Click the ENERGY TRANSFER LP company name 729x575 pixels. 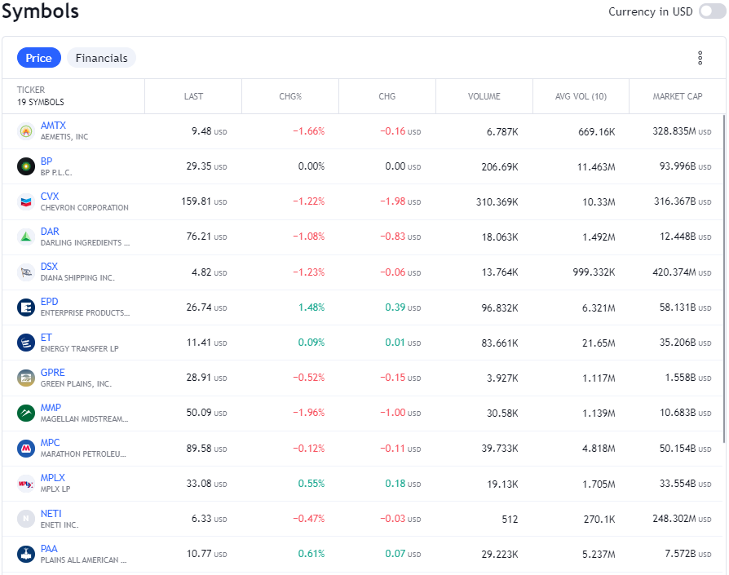click(79, 348)
